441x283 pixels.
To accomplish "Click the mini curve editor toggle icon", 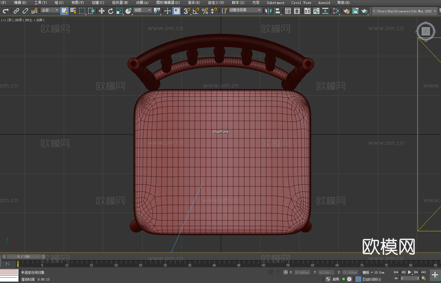I will click(x=8, y=264).
